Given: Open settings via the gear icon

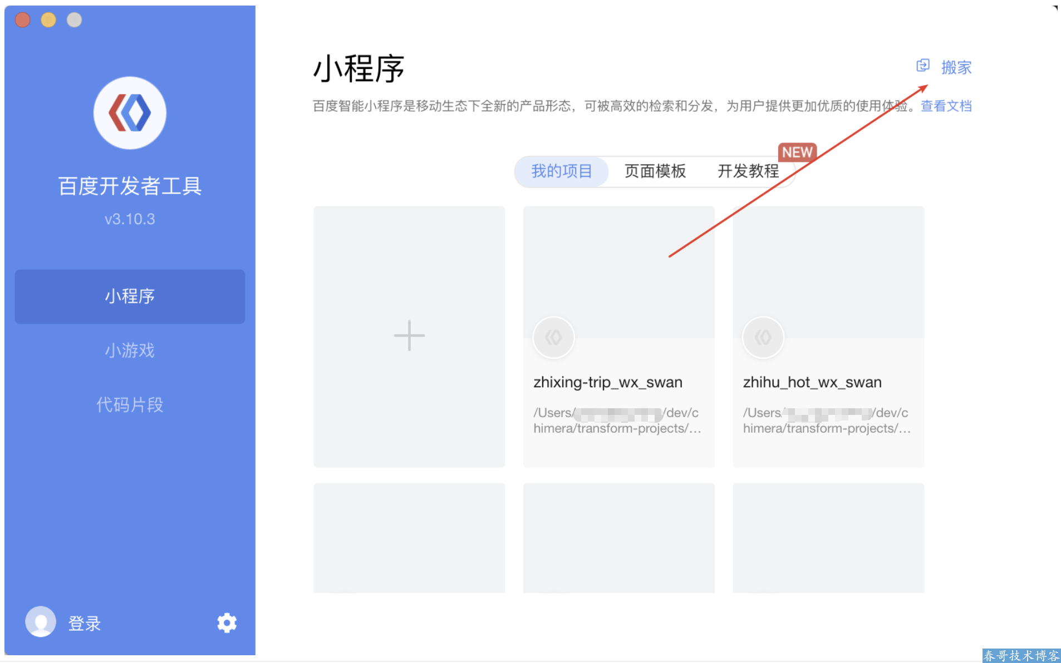Looking at the screenshot, I should tap(227, 622).
